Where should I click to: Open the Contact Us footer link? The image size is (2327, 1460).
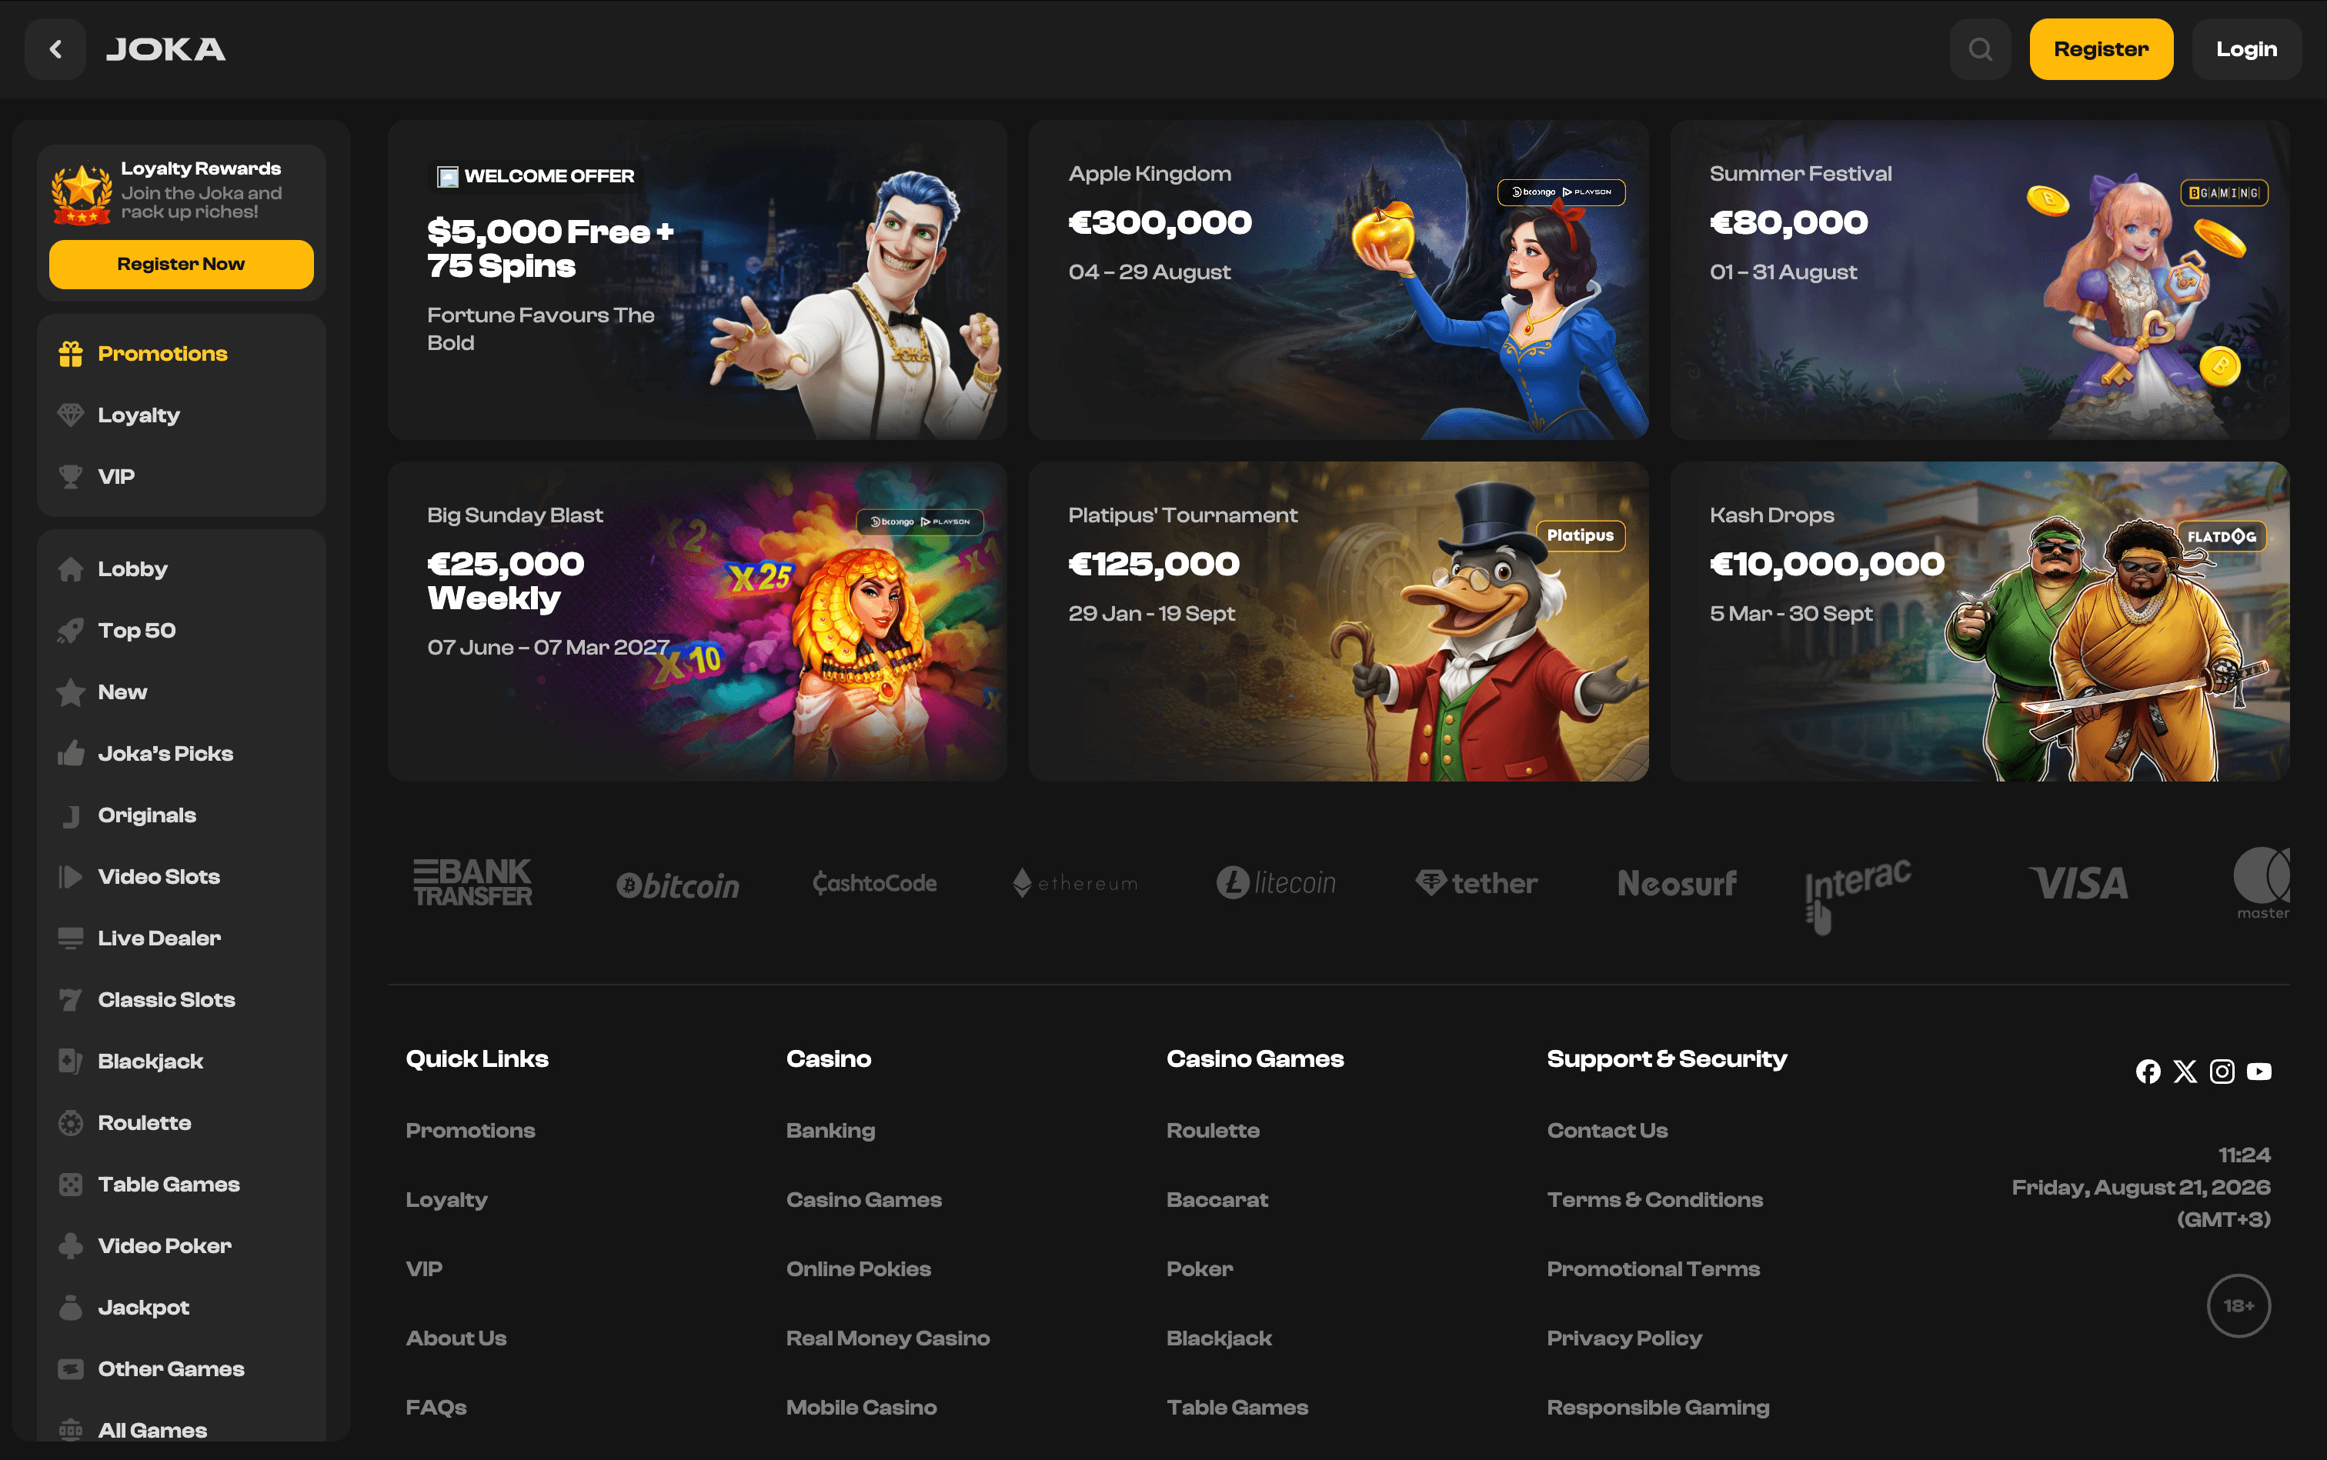[x=1608, y=1131]
